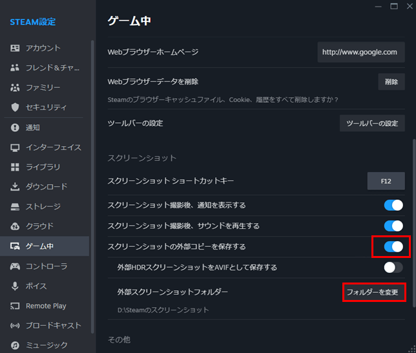Click the F12 screenshot shortcut key button
This screenshot has height=353, width=416.
386,181
